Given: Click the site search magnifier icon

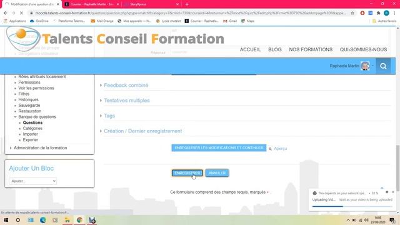Looking at the screenshot, I should [x=383, y=66].
